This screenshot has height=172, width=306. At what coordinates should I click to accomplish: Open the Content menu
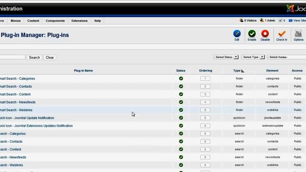coord(33,21)
